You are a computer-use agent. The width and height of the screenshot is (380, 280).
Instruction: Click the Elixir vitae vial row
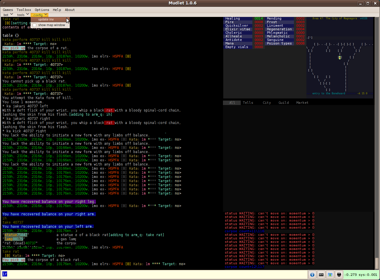click(x=244, y=29)
